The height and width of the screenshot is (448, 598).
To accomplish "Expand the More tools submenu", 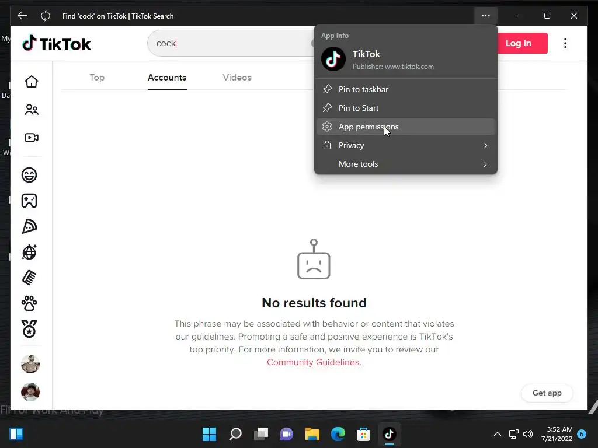I will point(406,164).
